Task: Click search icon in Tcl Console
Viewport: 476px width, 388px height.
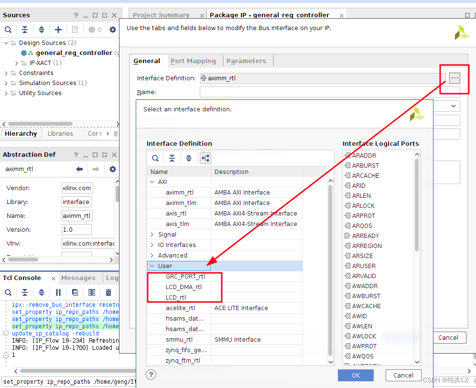Action: click(x=8, y=292)
